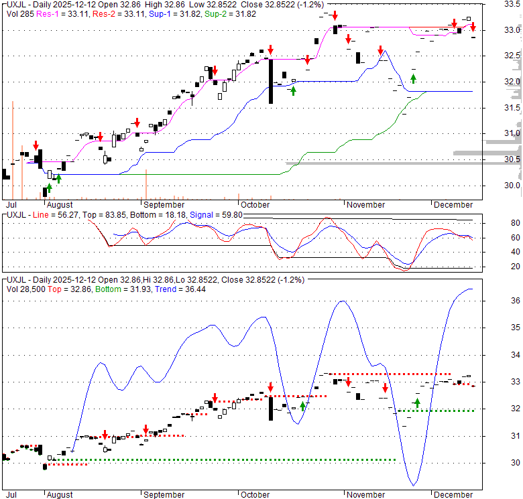Image resolution: width=523 pixels, height=499 pixels.
Task: Click the green up arrow in late November, bottom chart
Action: tap(417, 403)
